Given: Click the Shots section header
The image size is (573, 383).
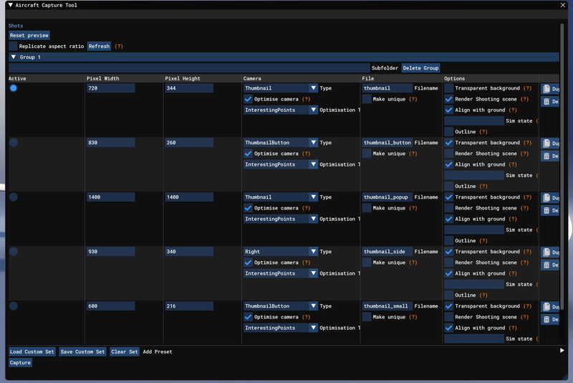Looking at the screenshot, I should coord(16,26).
